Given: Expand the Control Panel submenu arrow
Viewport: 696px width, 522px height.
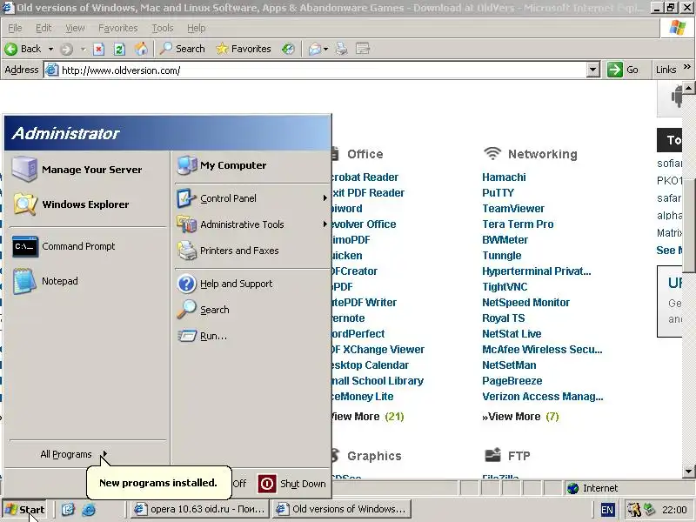Looking at the screenshot, I should (325, 198).
